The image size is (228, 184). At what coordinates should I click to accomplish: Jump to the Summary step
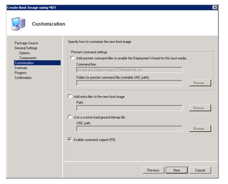[21, 68]
